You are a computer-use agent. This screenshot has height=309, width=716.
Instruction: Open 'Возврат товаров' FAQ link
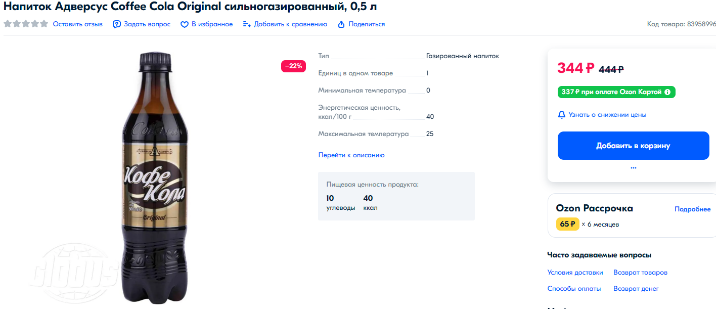640,273
